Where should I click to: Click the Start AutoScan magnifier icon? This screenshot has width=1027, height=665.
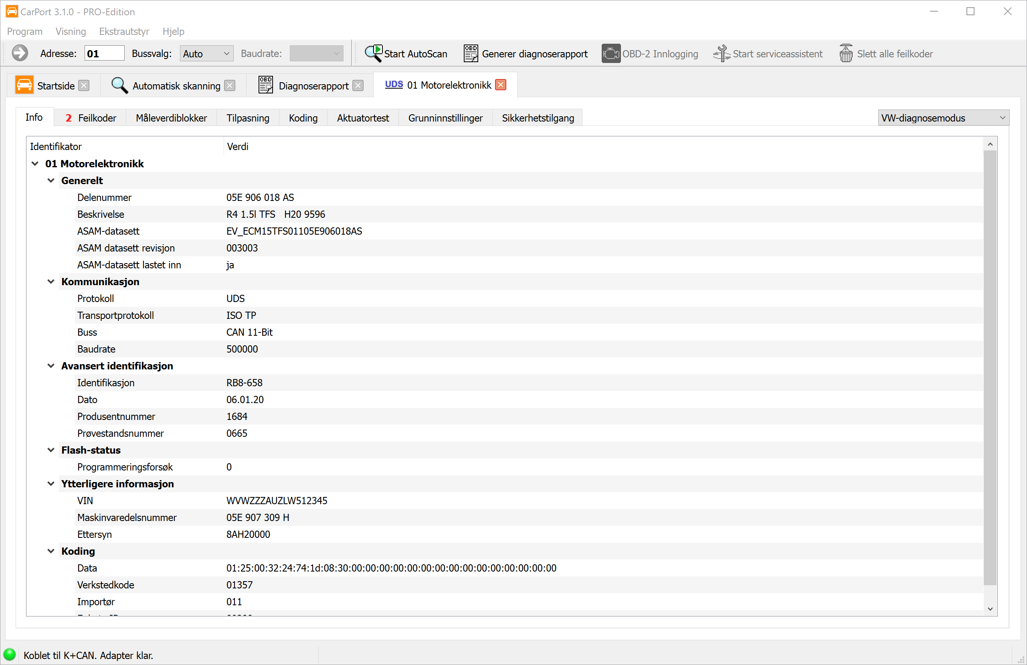(x=373, y=54)
